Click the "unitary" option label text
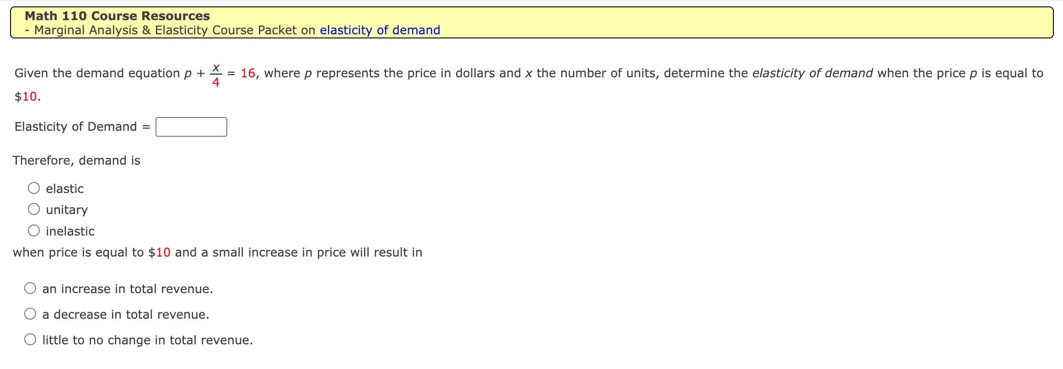This screenshot has width=1063, height=369. click(67, 209)
